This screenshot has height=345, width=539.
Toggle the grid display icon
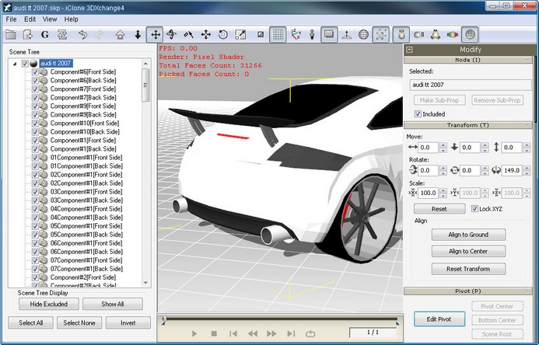[x=279, y=34]
